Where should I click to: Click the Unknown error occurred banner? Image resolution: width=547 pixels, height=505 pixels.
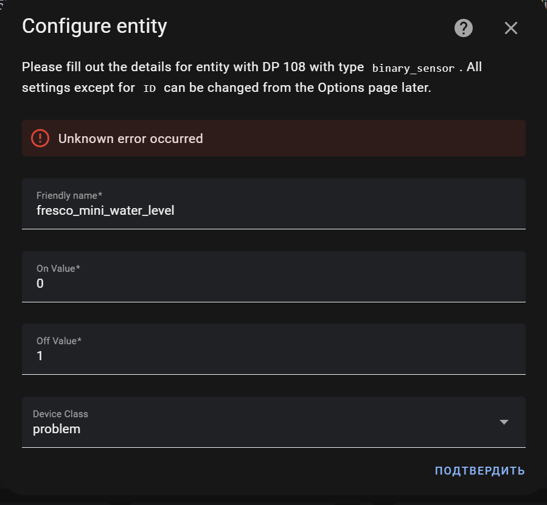274,138
